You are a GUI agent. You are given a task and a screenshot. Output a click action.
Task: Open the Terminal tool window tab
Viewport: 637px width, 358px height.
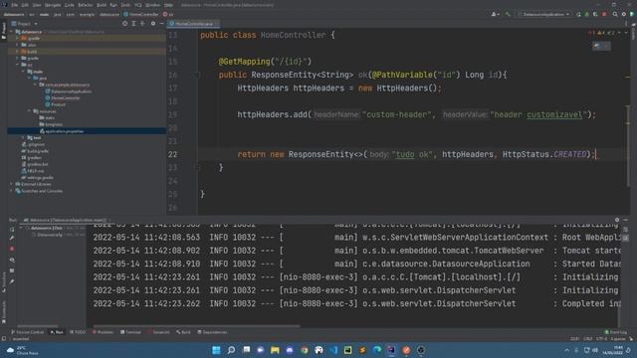click(130, 332)
